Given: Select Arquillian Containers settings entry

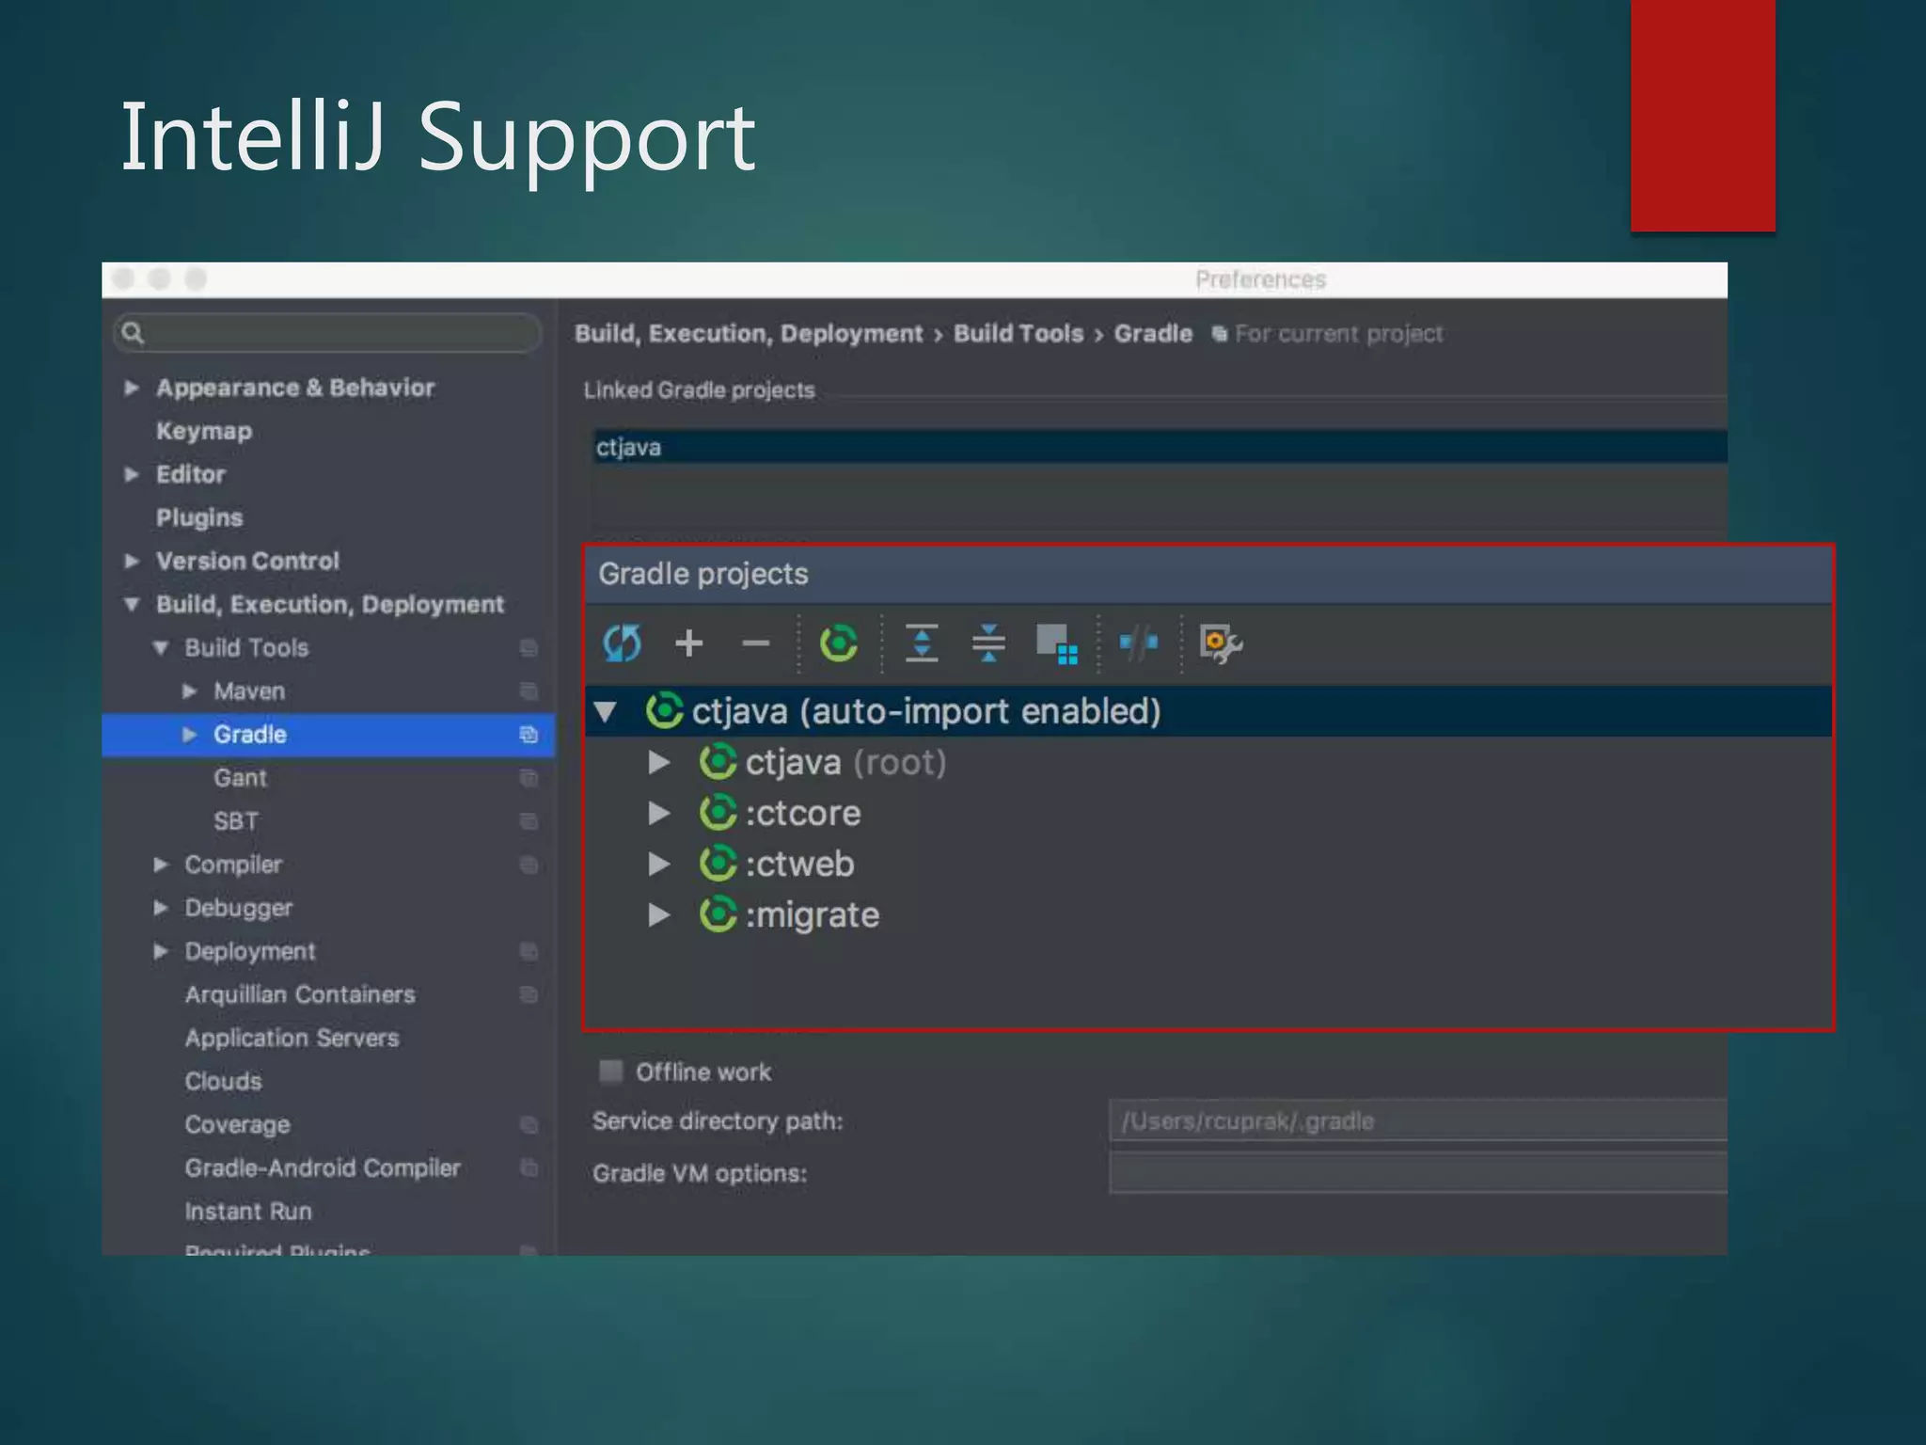Looking at the screenshot, I should [299, 994].
